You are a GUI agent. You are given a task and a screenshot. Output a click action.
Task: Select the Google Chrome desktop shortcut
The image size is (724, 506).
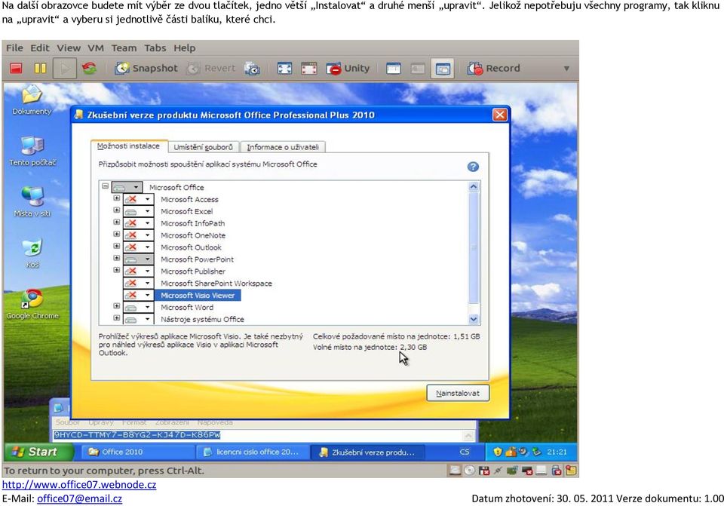[32, 304]
